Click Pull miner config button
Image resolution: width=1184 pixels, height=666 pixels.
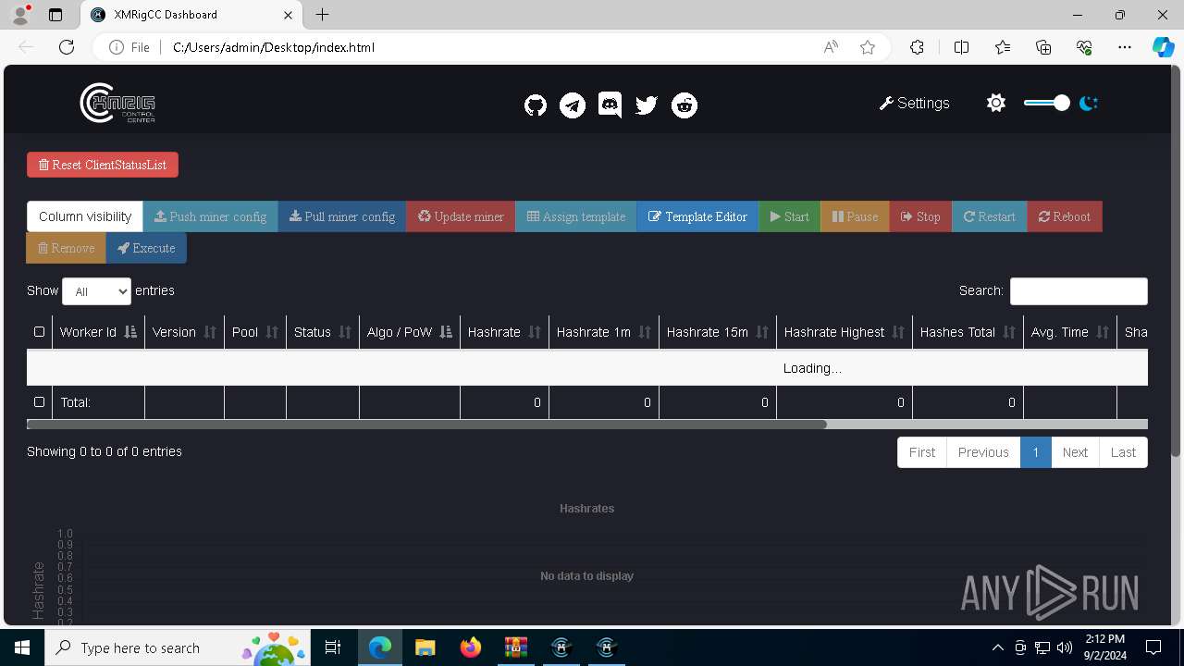(342, 216)
